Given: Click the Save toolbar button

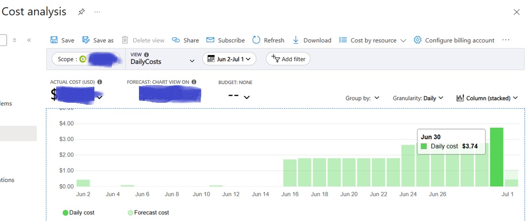Looking at the screenshot, I should tap(62, 40).
